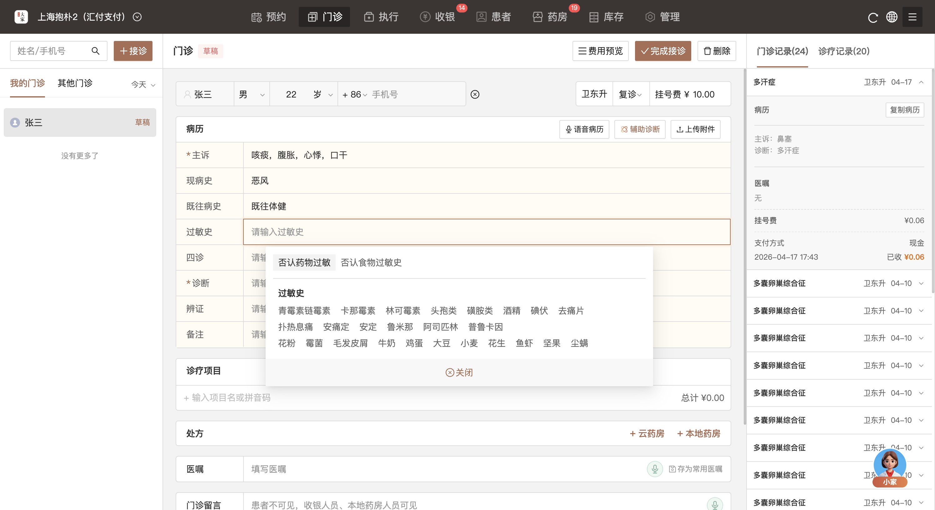Select 否认食物过敏史 quick option
This screenshot has width=935, height=510.
pyautogui.click(x=371, y=262)
